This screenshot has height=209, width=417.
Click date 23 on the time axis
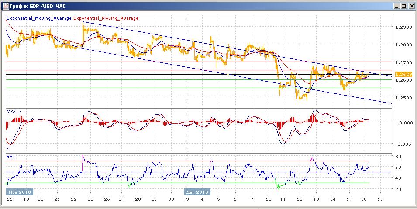90,199
